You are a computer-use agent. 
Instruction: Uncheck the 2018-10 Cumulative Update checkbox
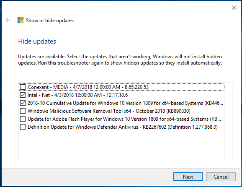[x=23, y=103]
